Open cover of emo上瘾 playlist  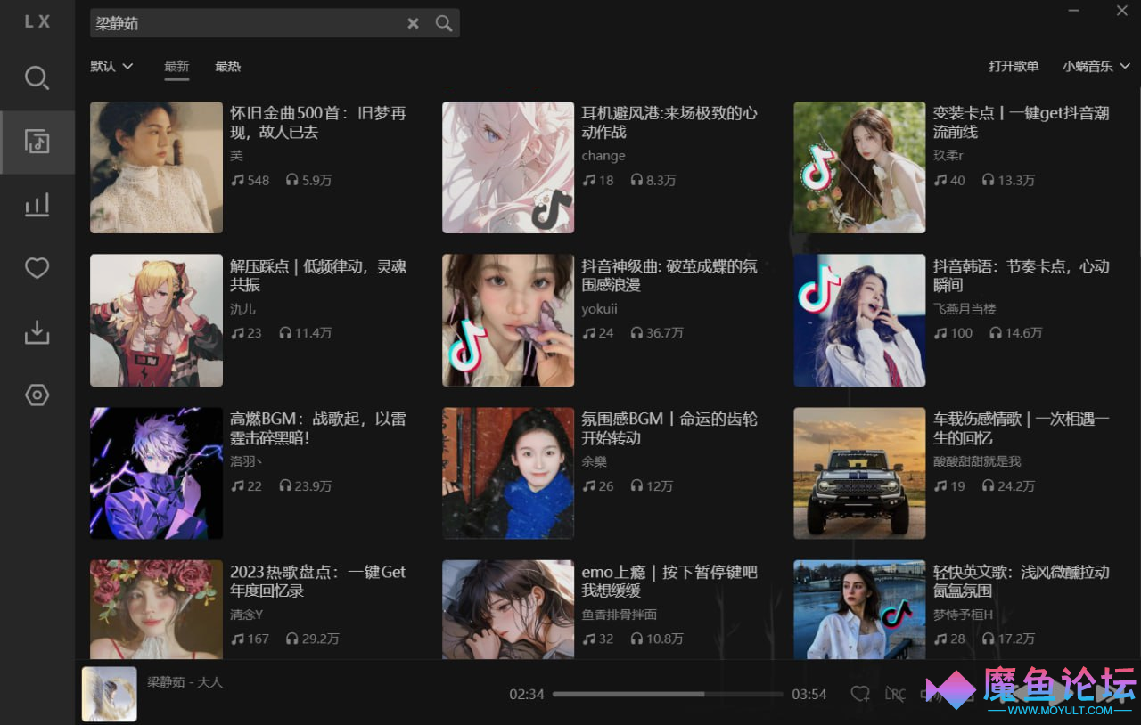tap(508, 609)
